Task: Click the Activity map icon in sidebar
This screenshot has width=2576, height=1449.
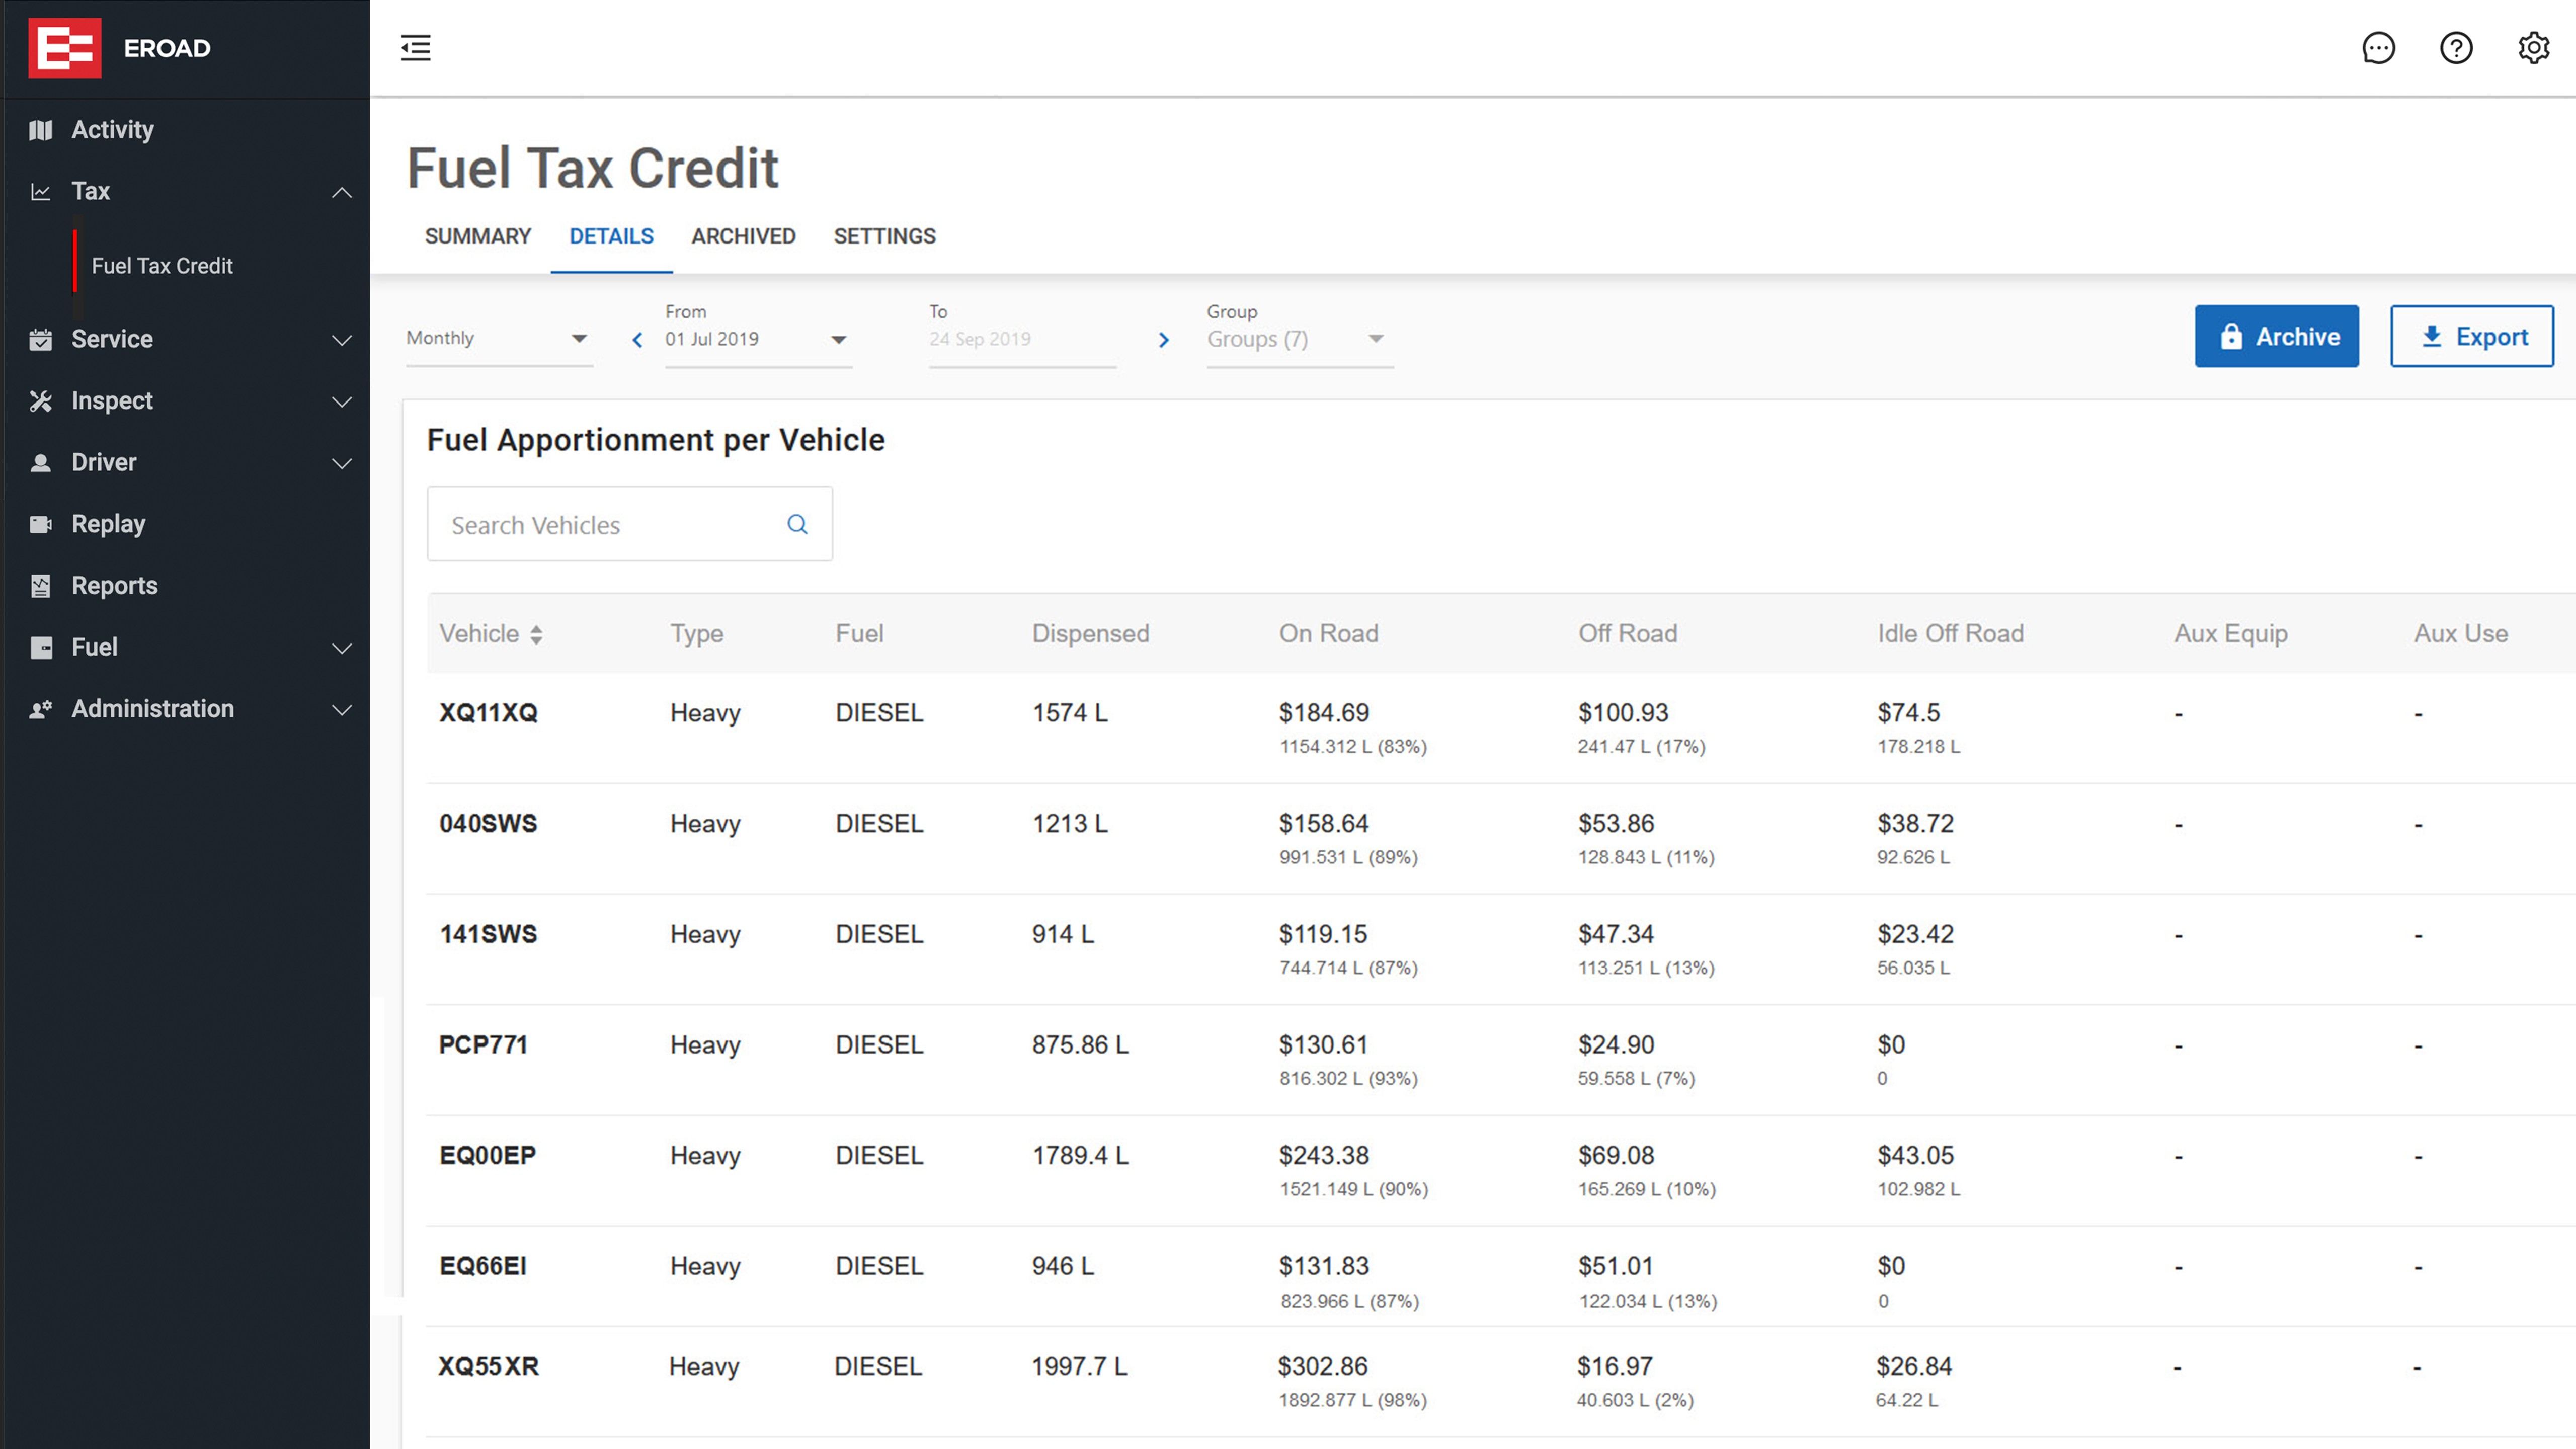Action: pyautogui.click(x=40, y=130)
